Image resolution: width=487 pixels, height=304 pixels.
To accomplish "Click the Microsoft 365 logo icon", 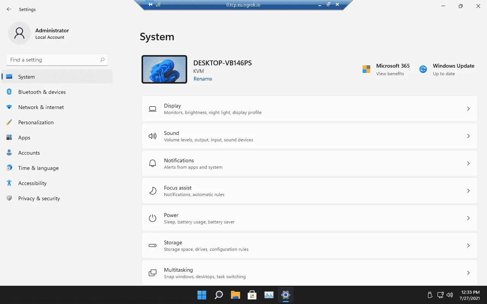I will (366, 69).
